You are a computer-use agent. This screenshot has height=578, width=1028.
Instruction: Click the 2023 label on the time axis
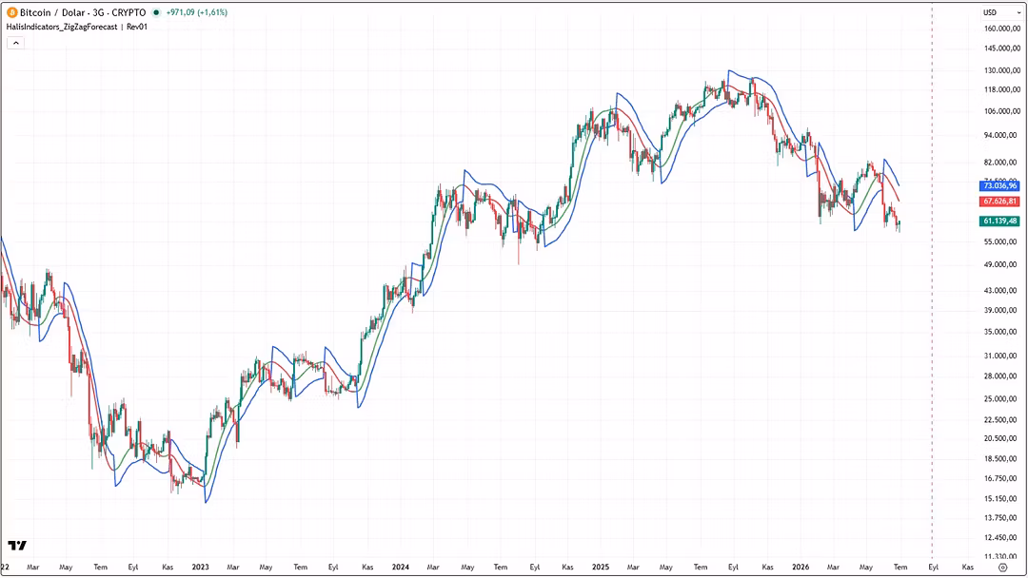[x=201, y=568]
